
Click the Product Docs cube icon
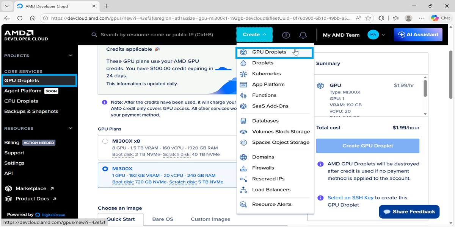click(8, 199)
